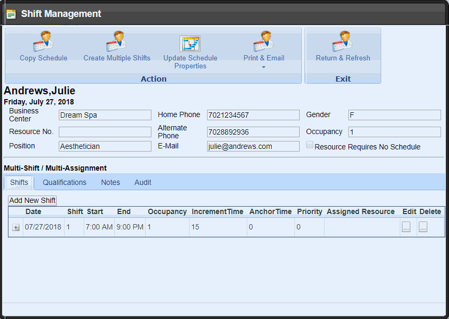Open the Print & Email dropdown arrow
Image resolution: width=449 pixels, height=319 pixels.
pyautogui.click(x=264, y=67)
